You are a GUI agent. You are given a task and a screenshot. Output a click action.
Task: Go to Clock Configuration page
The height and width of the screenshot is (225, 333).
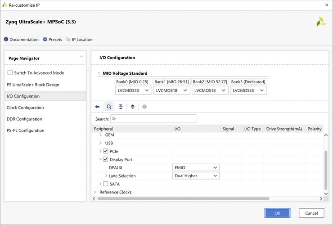click(x=25, y=108)
